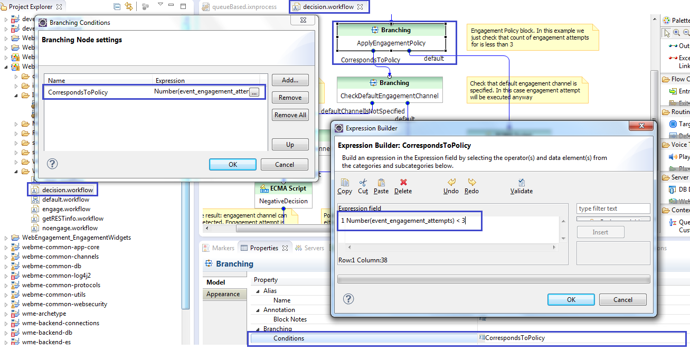
Task: Toggle Link with Editor in Project Explorer
Action: 129,7
